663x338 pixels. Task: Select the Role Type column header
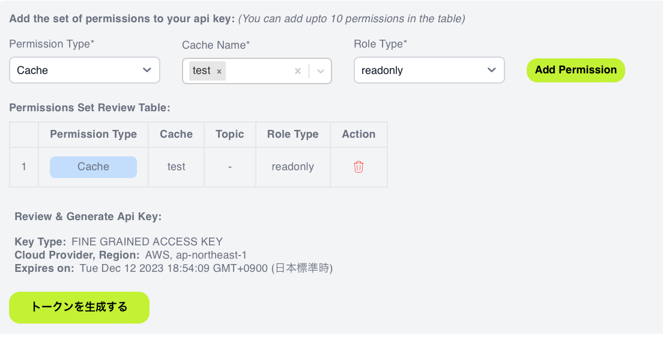(292, 134)
